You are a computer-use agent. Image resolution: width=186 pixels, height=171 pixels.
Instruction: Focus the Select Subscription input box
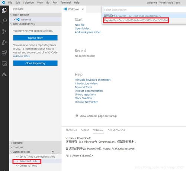click(144, 10)
